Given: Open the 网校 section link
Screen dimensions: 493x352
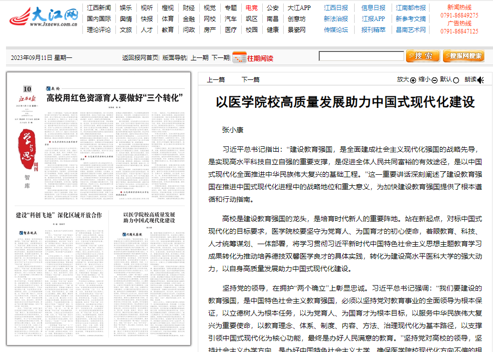Looking at the screenshot, I should click(210, 19).
